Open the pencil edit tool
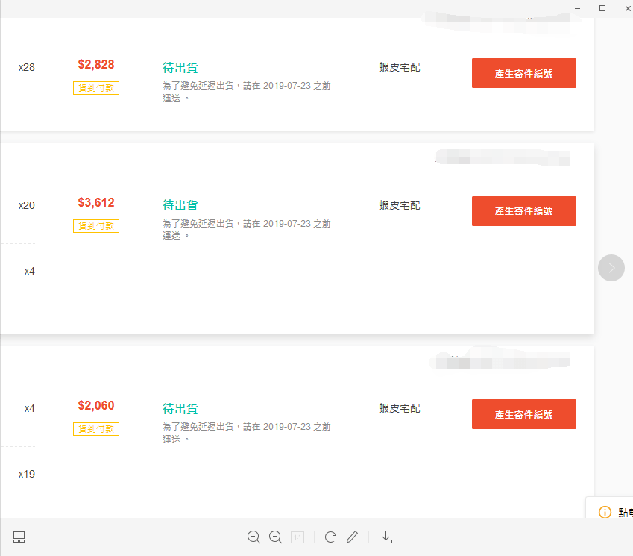 coord(353,537)
